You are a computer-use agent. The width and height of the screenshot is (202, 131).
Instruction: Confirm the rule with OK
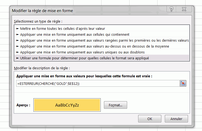(149, 119)
